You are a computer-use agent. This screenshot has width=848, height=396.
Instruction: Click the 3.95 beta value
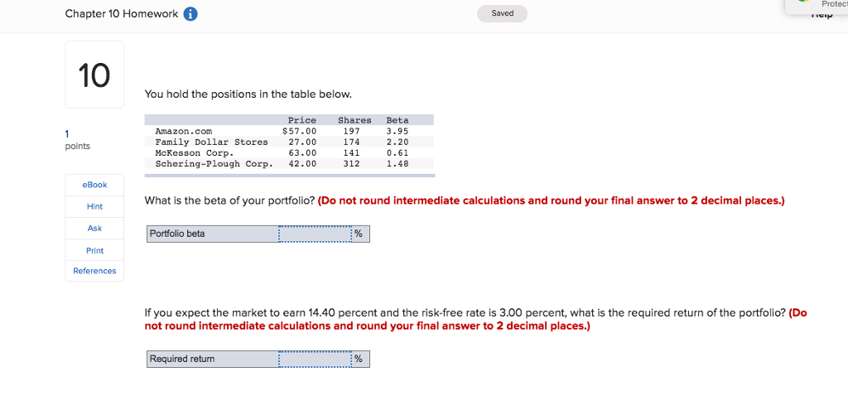tap(397, 131)
